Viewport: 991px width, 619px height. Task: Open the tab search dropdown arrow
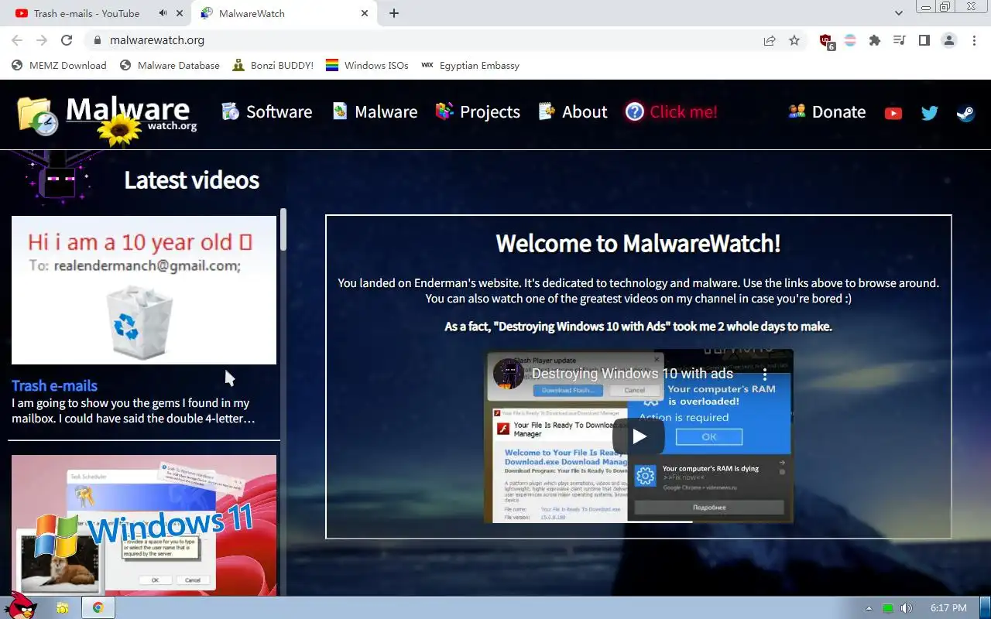(x=898, y=13)
